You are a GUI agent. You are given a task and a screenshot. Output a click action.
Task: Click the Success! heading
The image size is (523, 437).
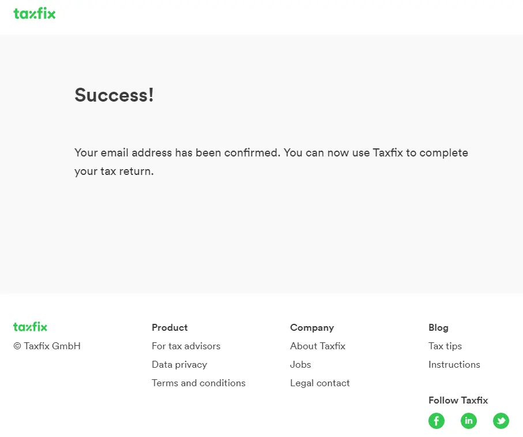[x=114, y=95]
